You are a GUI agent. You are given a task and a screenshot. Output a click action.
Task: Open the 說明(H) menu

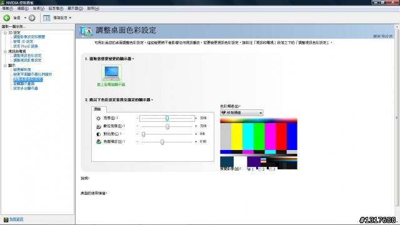(93, 8)
